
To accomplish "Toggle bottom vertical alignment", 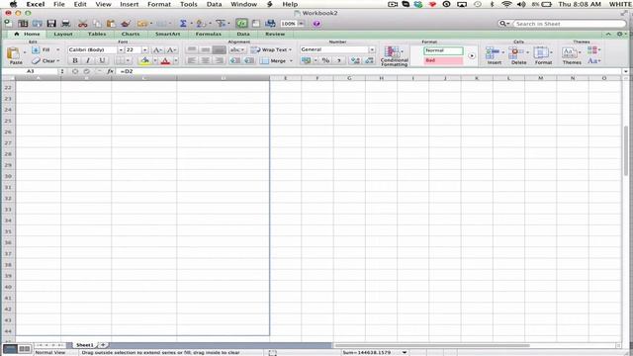I will [220, 49].
